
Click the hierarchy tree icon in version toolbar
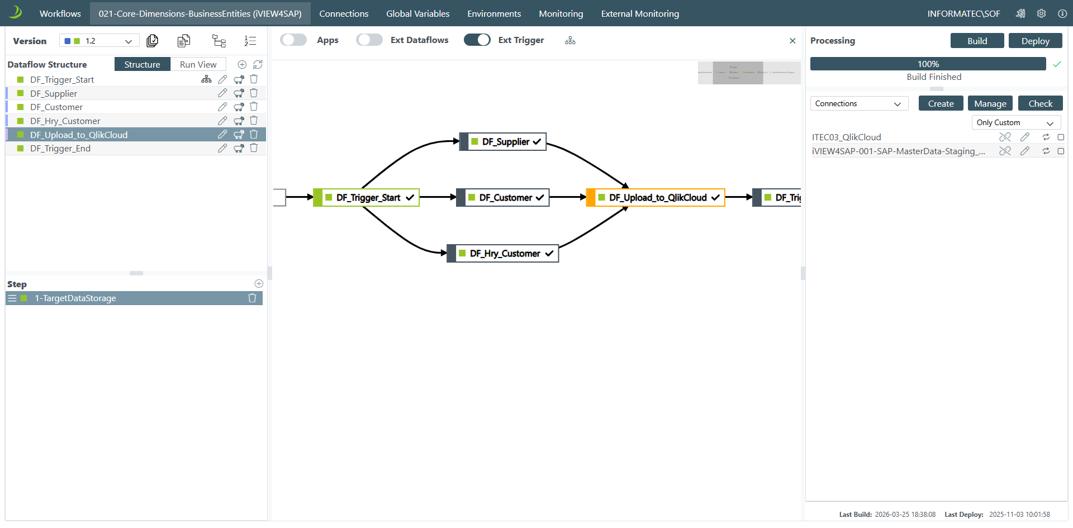pos(219,41)
